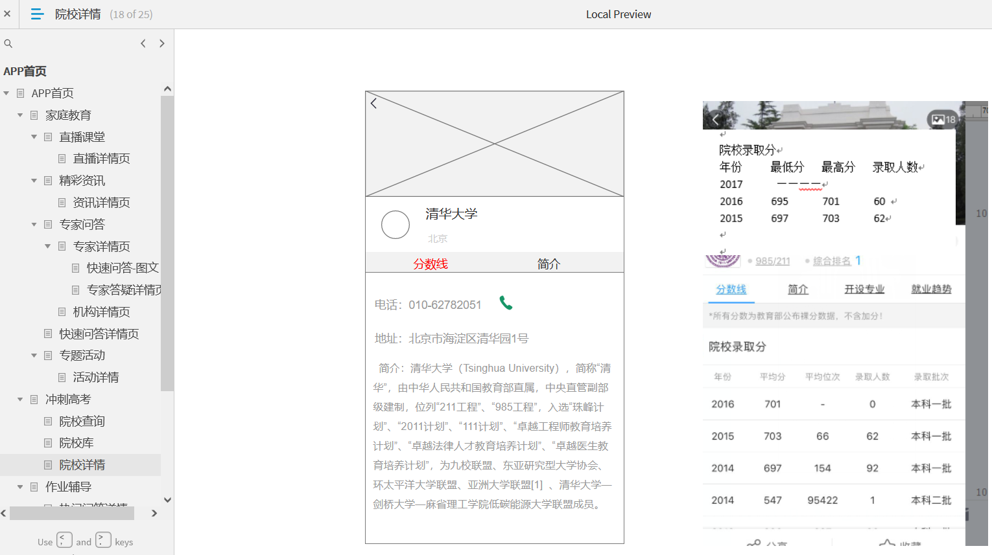The width and height of the screenshot is (992, 555).
Task: Click the 平均分 column header
Action: 772,377
